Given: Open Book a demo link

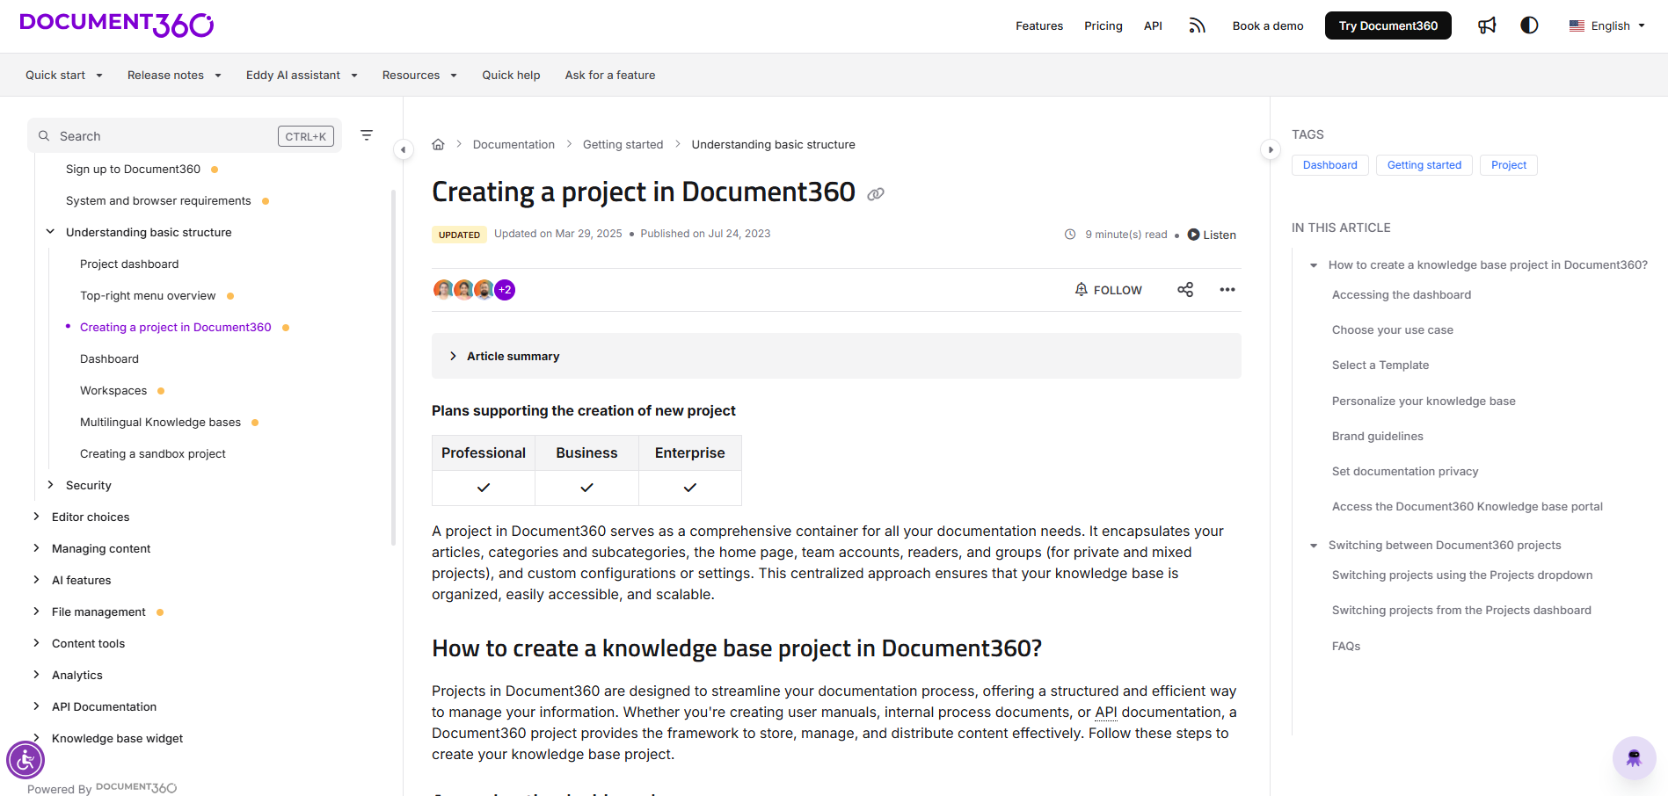Looking at the screenshot, I should coord(1267,25).
